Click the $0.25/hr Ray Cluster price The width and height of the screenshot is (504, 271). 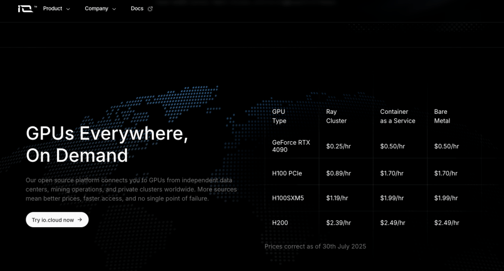[339, 146]
